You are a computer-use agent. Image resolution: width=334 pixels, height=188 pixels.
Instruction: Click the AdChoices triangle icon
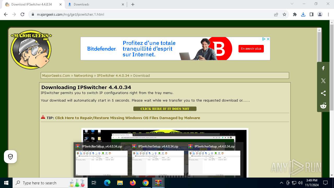pos(264,39)
